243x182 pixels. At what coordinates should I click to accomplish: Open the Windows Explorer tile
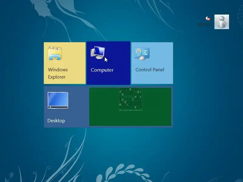click(x=65, y=63)
